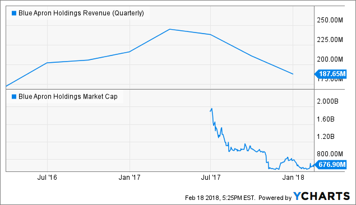Click the 'Powered by' text
Viewport: 356px width, 205px height.
coord(275,198)
